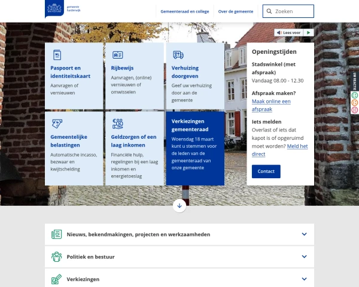Screen dimensions: 359x287
Task: Open Gemeenteraad en college menu
Action: (185, 11)
